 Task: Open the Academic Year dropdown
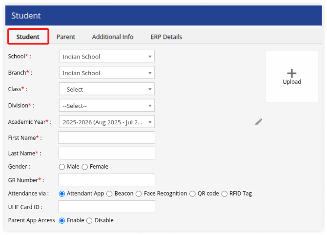(x=106, y=122)
